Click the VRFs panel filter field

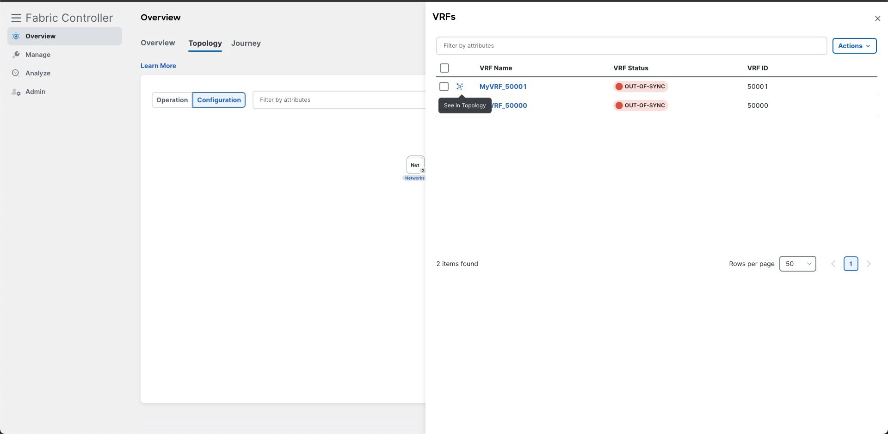coord(631,46)
